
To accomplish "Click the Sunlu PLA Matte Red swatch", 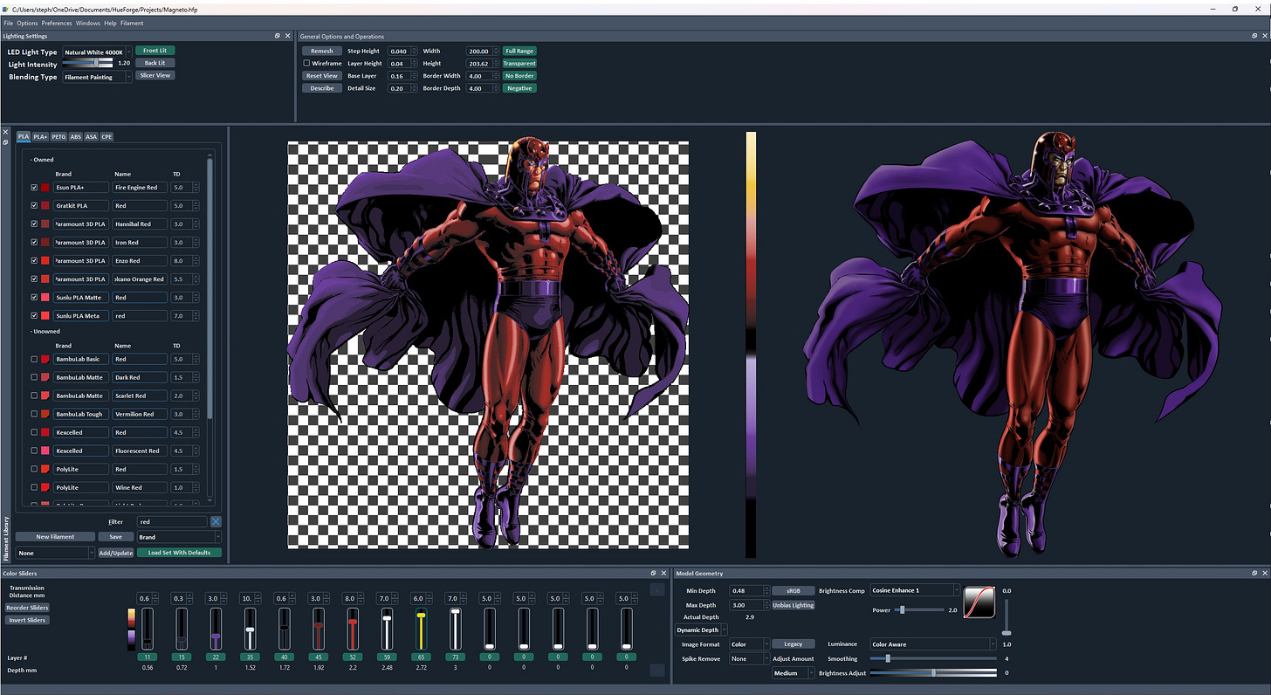I will (45, 297).
